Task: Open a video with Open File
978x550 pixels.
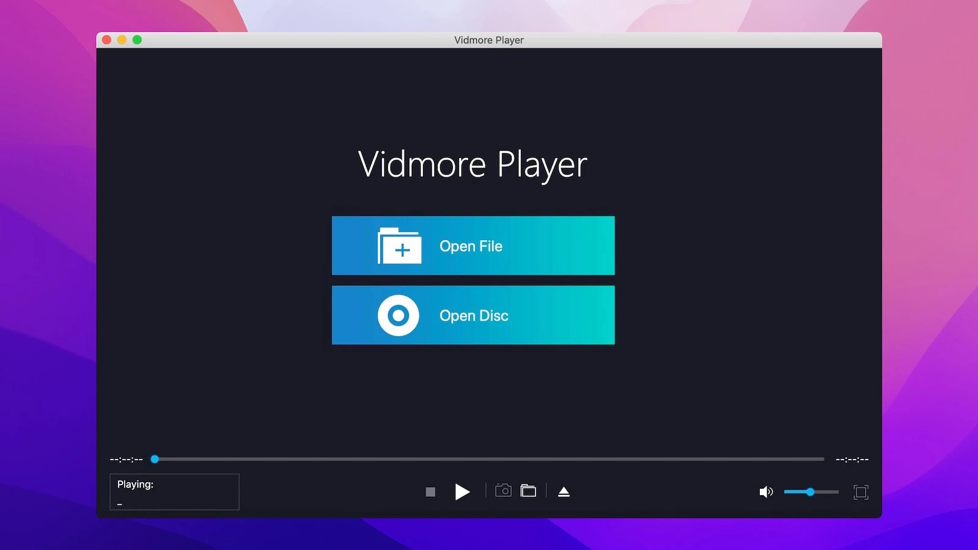Action: [x=473, y=246]
